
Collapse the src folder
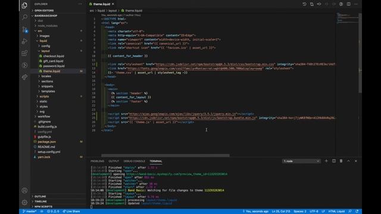click(x=58, y=31)
